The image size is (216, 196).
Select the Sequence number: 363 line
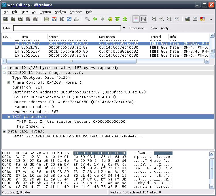pos(35,112)
